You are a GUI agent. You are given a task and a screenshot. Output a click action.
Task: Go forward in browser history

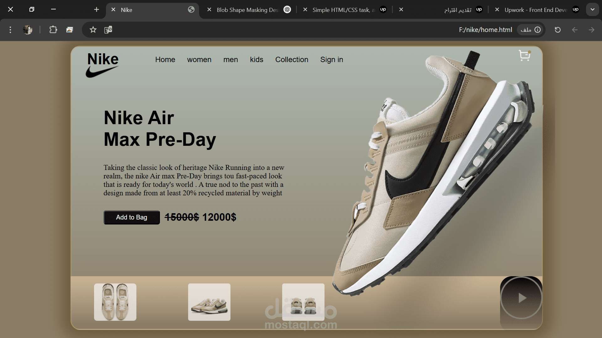click(592, 30)
